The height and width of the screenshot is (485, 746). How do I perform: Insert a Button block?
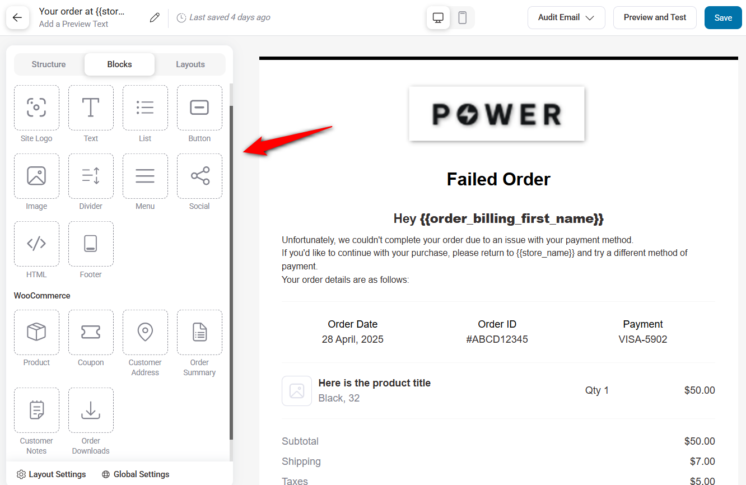(199, 108)
